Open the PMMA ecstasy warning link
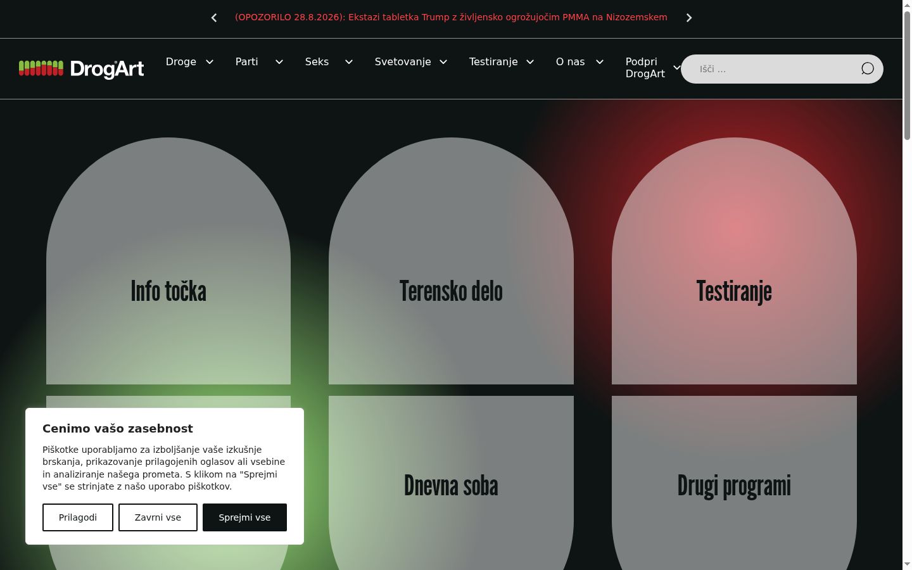This screenshot has width=912, height=570. pos(451,17)
